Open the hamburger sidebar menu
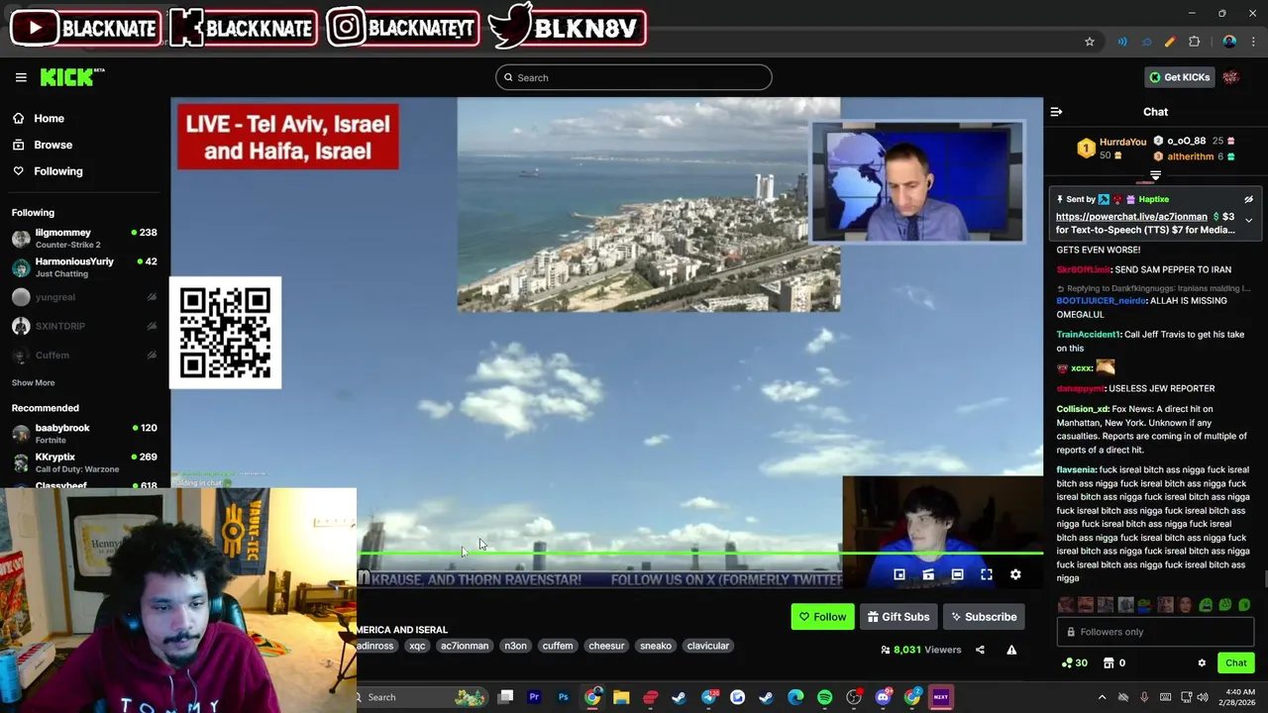 click(x=21, y=77)
